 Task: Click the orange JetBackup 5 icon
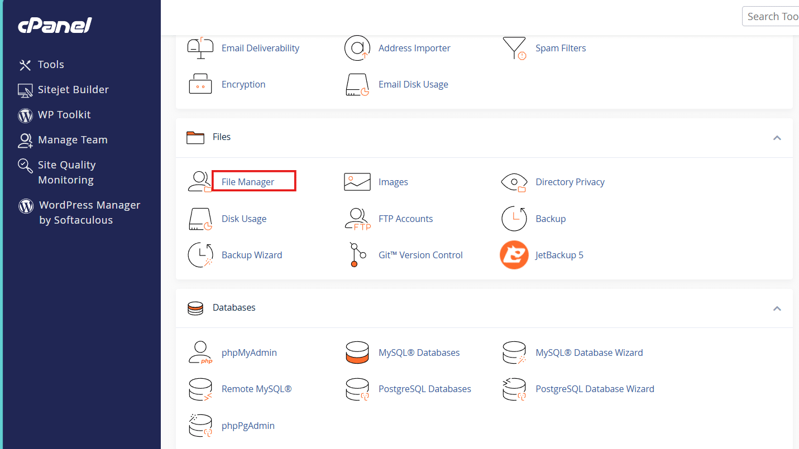click(514, 255)
